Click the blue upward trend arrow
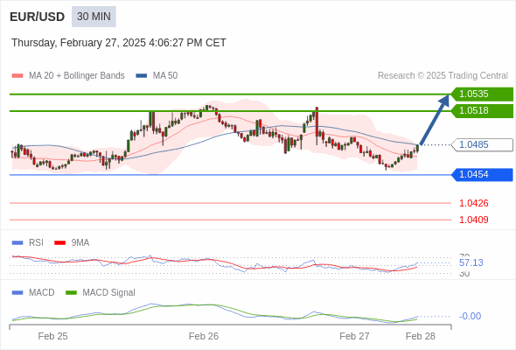Image resolution: width=516 pixels, height=350 pixels. (435, 120)
